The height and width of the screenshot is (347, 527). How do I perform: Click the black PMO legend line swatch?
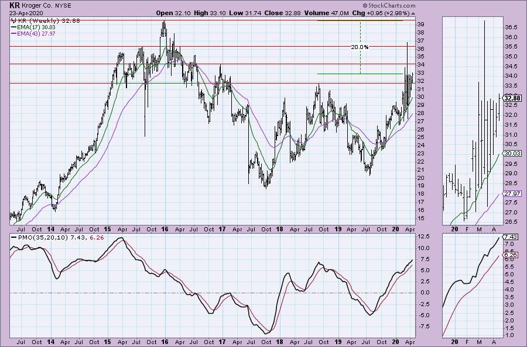coord(13,237)
